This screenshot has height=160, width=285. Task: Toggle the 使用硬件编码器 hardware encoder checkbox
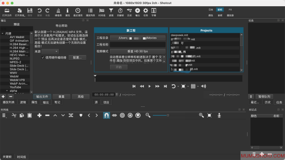[x=43, y=58]
